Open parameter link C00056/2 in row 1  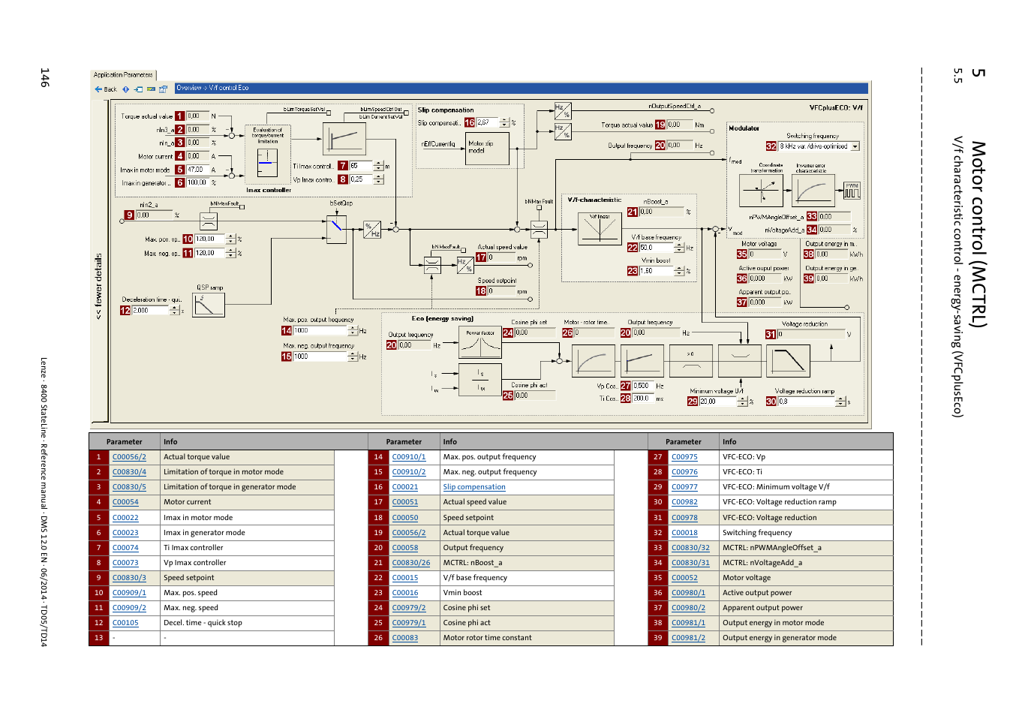pyautogui.click(x=129, y=457)
